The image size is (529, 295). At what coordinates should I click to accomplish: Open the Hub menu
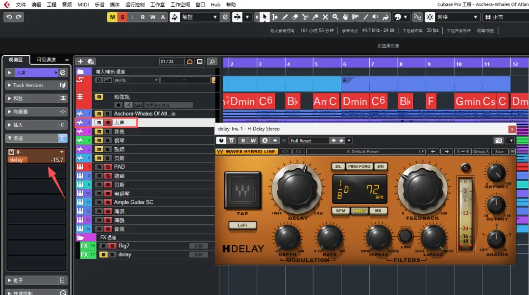215,4
